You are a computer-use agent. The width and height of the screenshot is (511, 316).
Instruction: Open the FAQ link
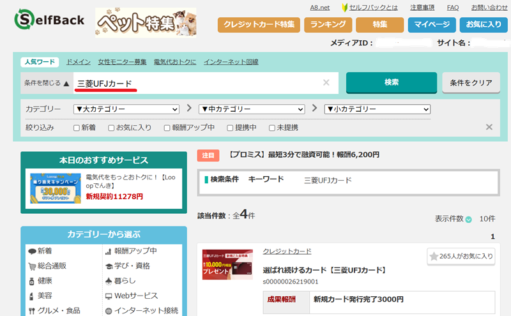(x=453, y=8)
